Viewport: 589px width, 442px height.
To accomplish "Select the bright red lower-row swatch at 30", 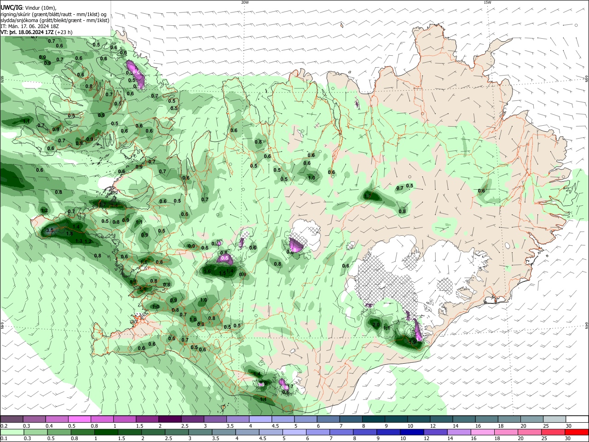I will tap(577, 432).
